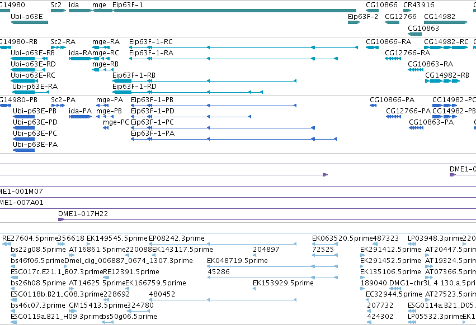
Task: Select the ida gene feature
Action: point(80,11)
